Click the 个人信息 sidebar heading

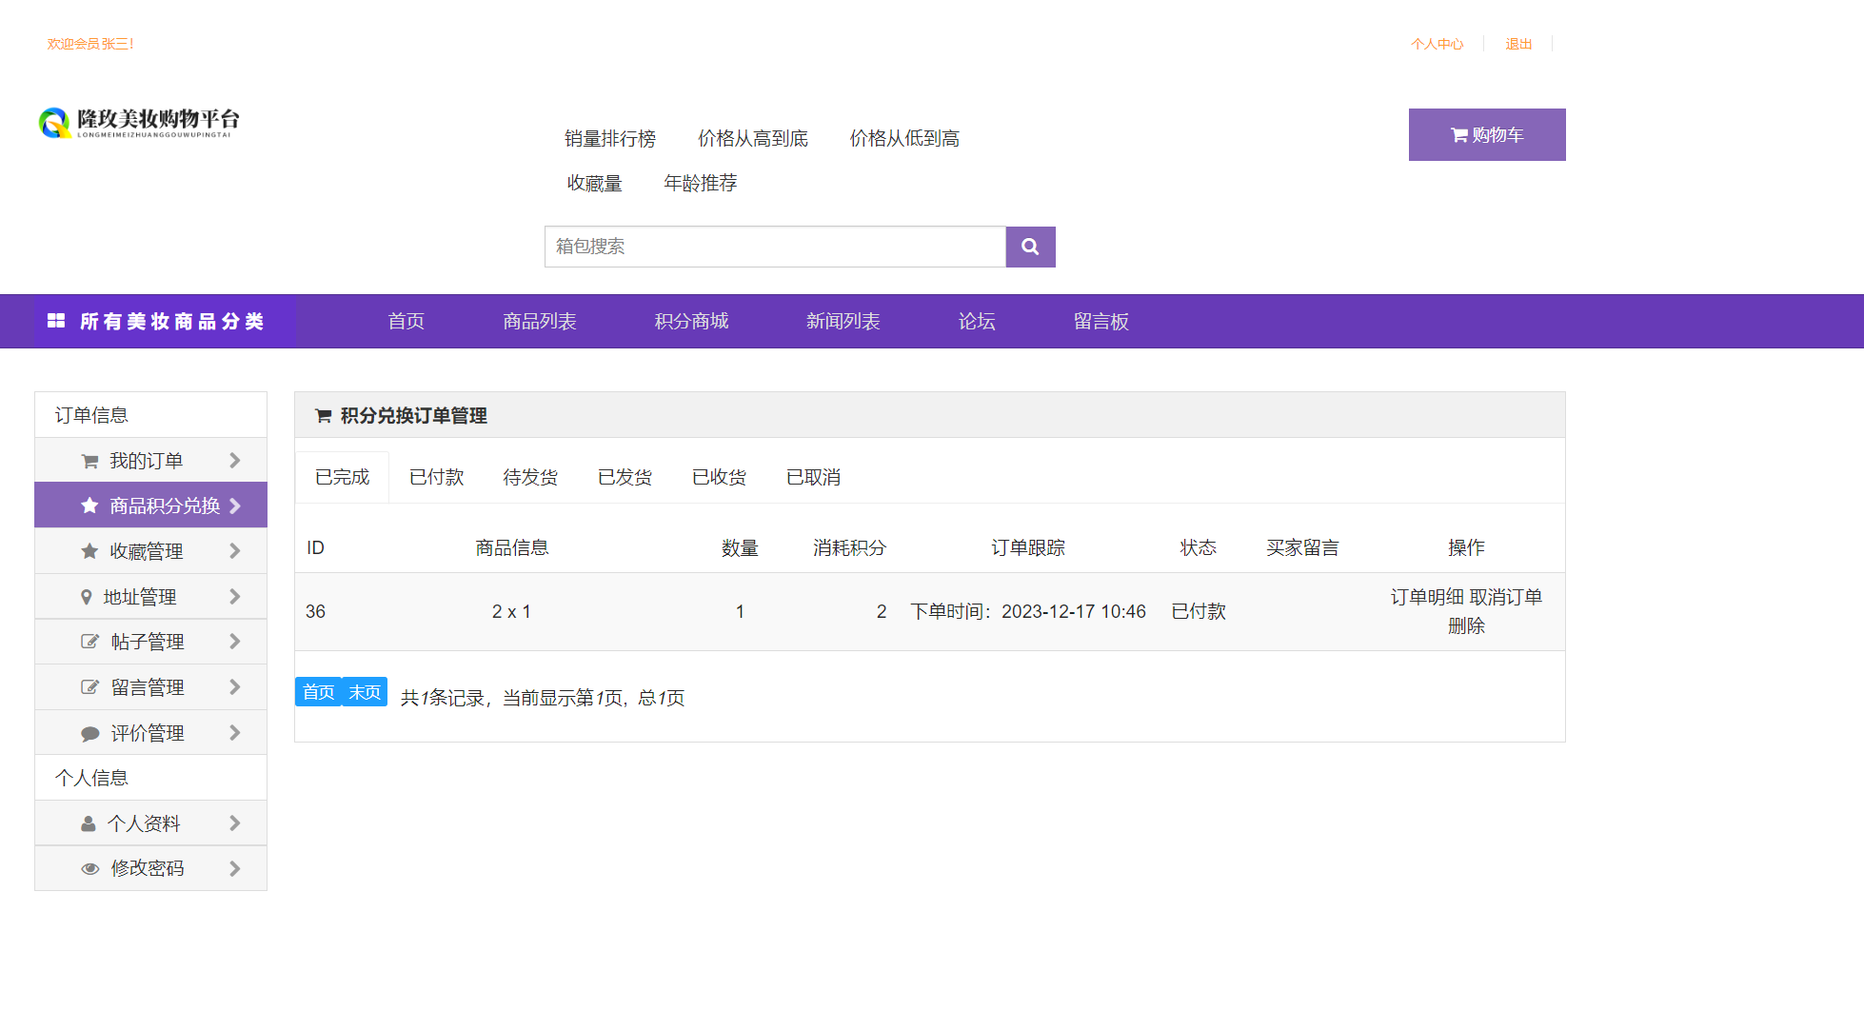(91, 778)
